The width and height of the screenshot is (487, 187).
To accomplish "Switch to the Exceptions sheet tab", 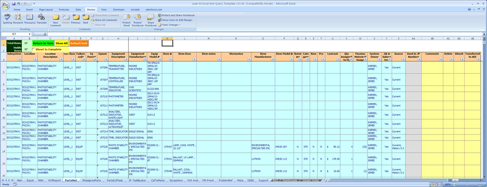I will coord(176,180).
